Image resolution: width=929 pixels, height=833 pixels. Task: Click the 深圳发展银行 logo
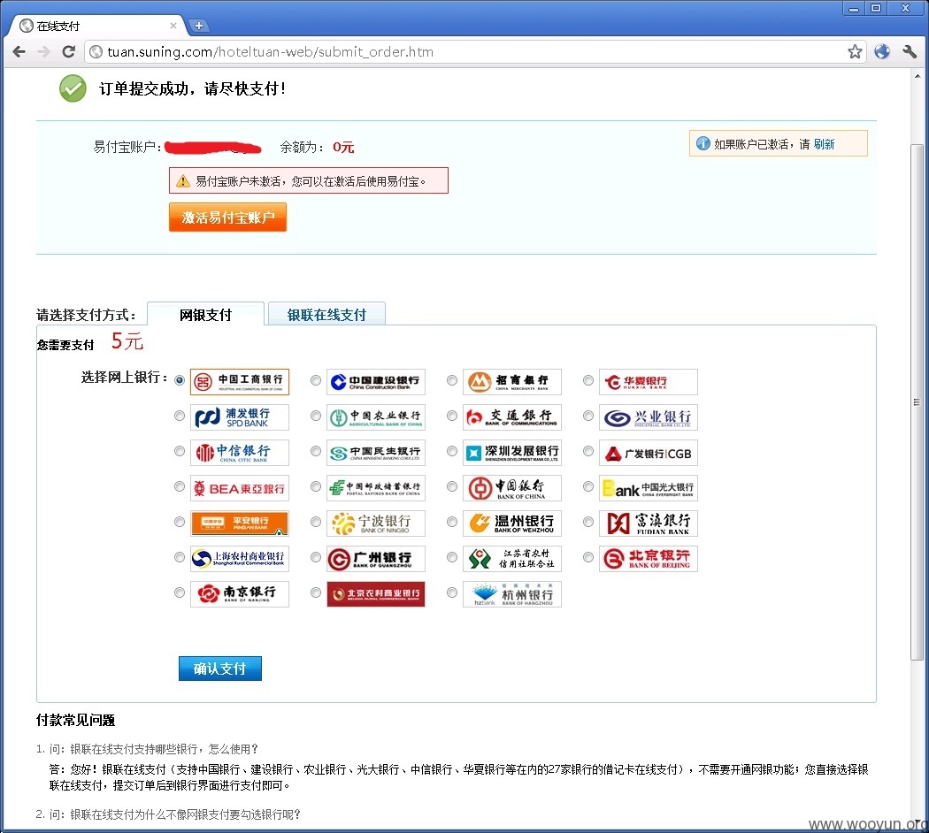[512, 453]
